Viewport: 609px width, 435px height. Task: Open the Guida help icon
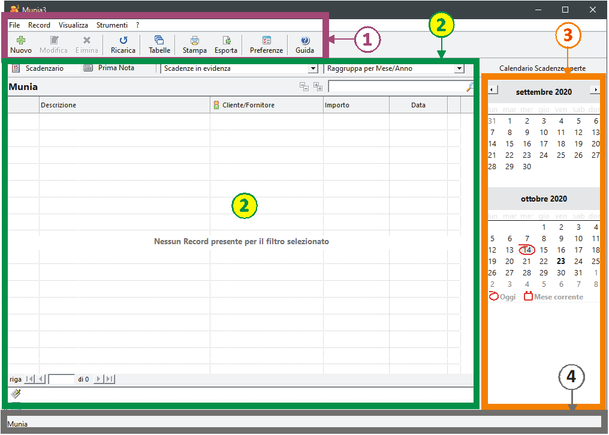pyautogui.click(x=304, y=41)
